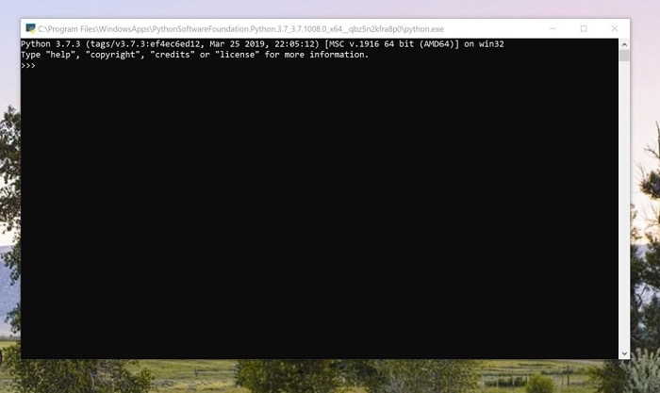Click the word "credits" in the console
The width and height of the screenshot is (660, 393).
click(173, 55)
